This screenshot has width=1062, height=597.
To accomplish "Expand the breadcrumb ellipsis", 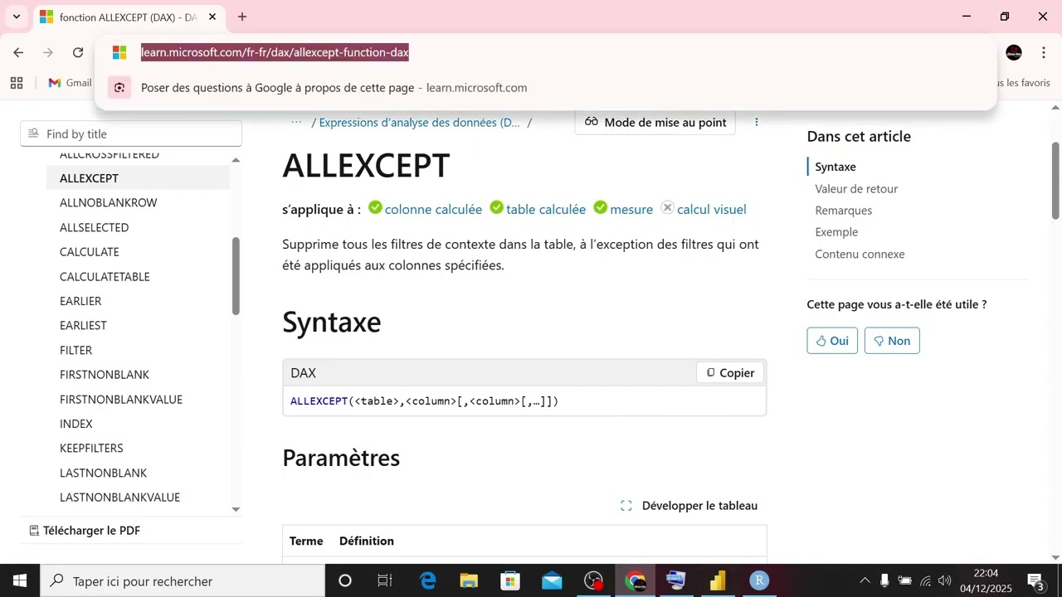I will [296, 122].
